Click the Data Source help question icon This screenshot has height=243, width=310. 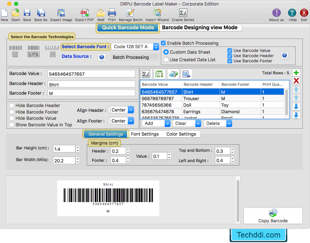(102, 57)
